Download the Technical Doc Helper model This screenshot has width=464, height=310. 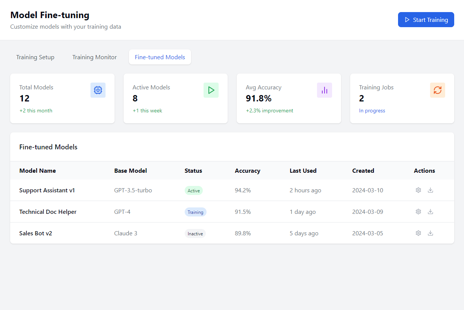pyautogui.click(x=430, y=212)
